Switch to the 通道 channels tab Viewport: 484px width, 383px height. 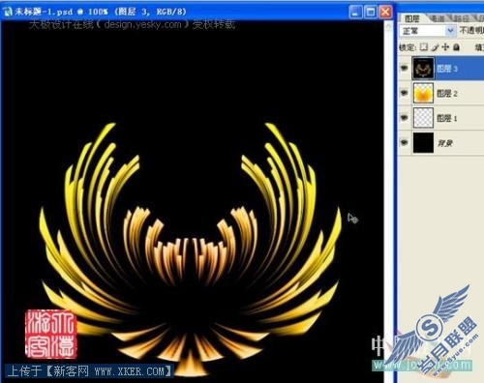click(437, 18)
